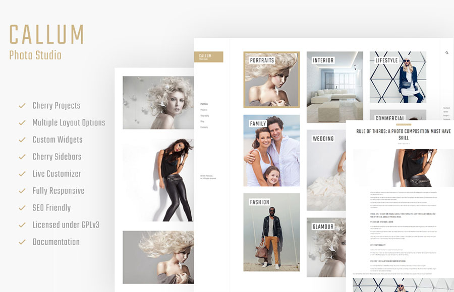Viewport: 454px width, 292px height.
Task: Click the Fully Responsive feature text
Action: (x=59, y=191)
